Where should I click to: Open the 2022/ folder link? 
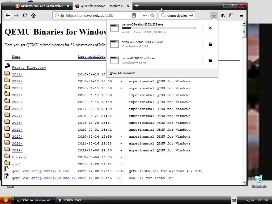point(17,150)
